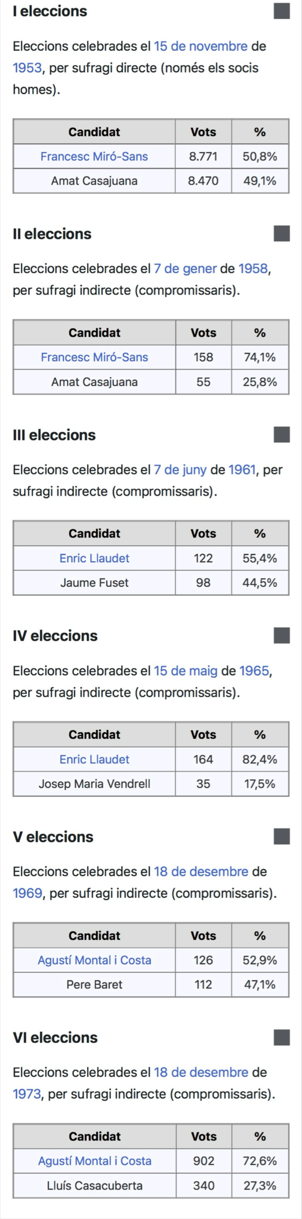Click the edit icon beside VI eleccions
The width and height of the screenshot is (302, 1219).
click(x=281, y=1037)
